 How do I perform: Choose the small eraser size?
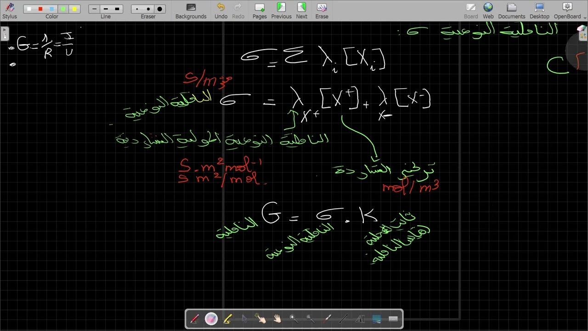137,9
